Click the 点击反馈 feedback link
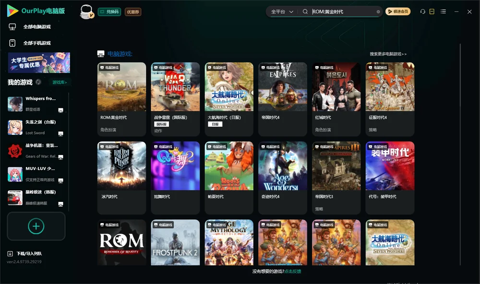The height and width of the screenshot is (284, 480). (x=293, y=271)
